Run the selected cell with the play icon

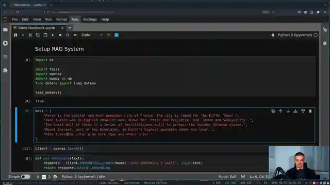pos(53,35)
